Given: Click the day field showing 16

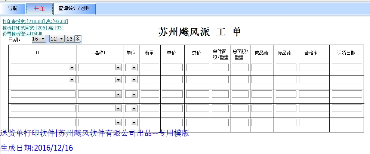Looking at the screenshot, I should [70, 39].
